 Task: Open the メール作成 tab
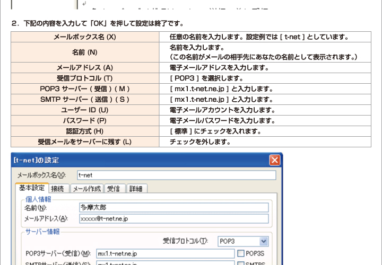click(x=86, y=189)
